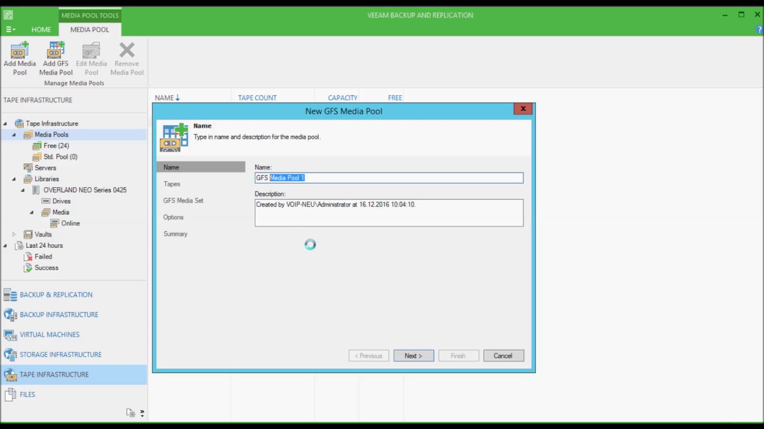The height and width of the screenshot is (429, 764).
Task: Select the MEDIA POOL ribbon tab
Action: click(x=90, y=29)
